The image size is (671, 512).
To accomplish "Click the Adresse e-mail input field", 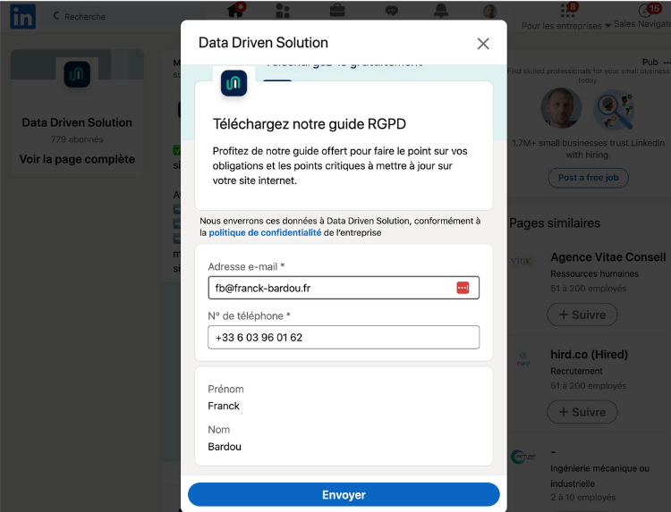I will tap(331, 288).
